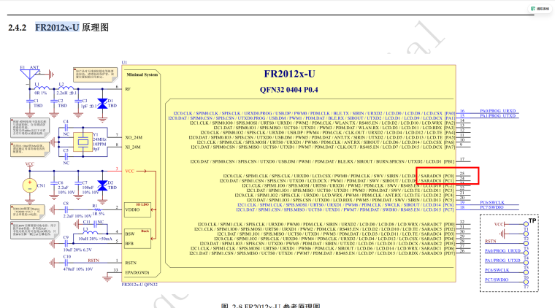Screen dimensions: 555x308
Task: Click the "10uH 20% >50mA" inductor value
Action: tap(95, 239)
